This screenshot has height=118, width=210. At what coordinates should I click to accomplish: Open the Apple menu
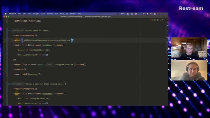[x=6, y=14]
